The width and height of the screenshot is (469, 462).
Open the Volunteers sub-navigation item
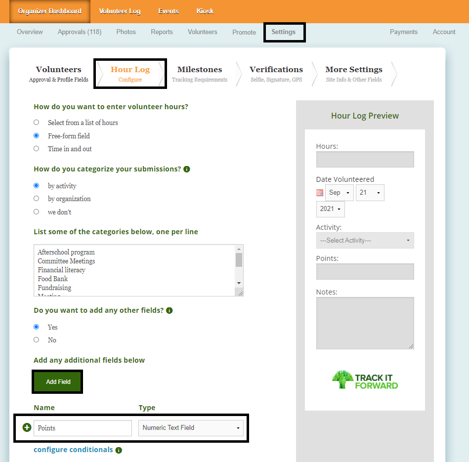click(x=203, y=32)
